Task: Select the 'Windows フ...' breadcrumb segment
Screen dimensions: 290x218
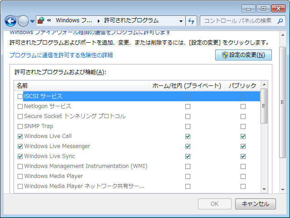Action: point(73,20)
